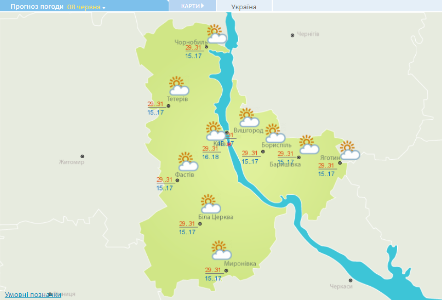Click the weather icon above Чорнобиль
442x300 pixels.
coord(217,34)
